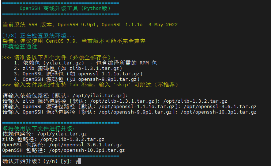
Task: Click the summary OpenSSL package path line
Action: [62, 145]
